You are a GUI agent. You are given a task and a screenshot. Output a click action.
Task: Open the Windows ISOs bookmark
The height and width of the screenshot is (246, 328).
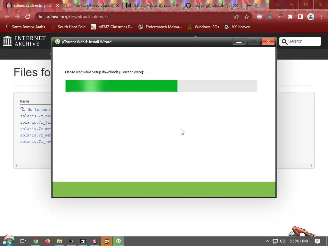(203, 27)
